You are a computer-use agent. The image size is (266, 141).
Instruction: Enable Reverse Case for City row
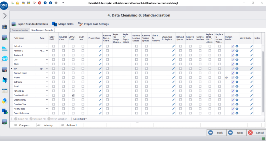[63, 60]
